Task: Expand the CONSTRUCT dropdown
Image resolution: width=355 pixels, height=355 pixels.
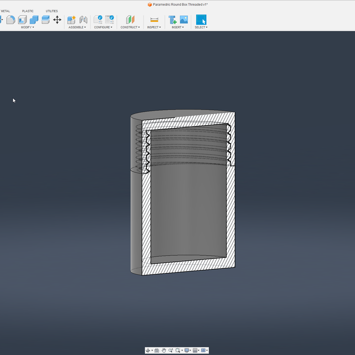Action: [130, 28]
